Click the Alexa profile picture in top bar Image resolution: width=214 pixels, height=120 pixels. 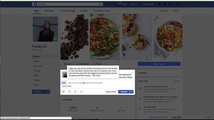click(119, 4)
